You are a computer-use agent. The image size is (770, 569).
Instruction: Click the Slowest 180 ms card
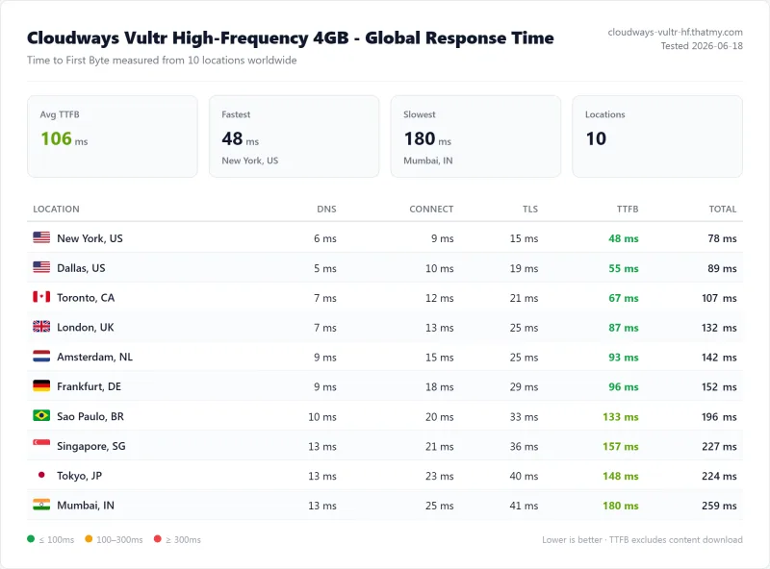point(475,136)
